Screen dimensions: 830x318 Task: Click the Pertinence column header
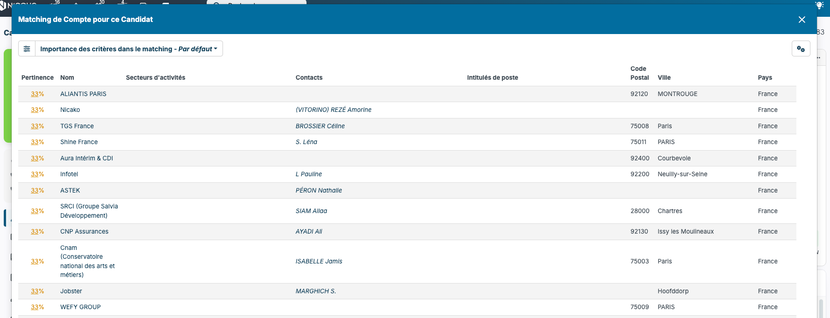point(37,77)
